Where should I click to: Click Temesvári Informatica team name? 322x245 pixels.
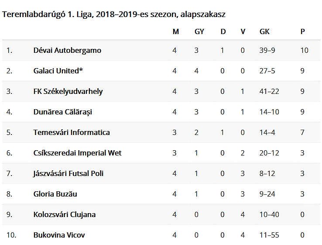[x=72, y=132]
